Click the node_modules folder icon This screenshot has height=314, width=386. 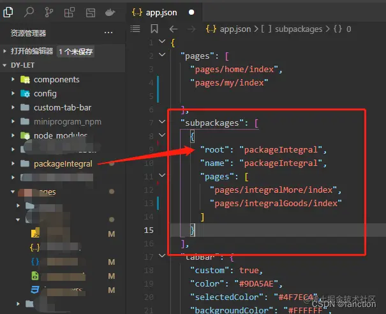(25, 135)
